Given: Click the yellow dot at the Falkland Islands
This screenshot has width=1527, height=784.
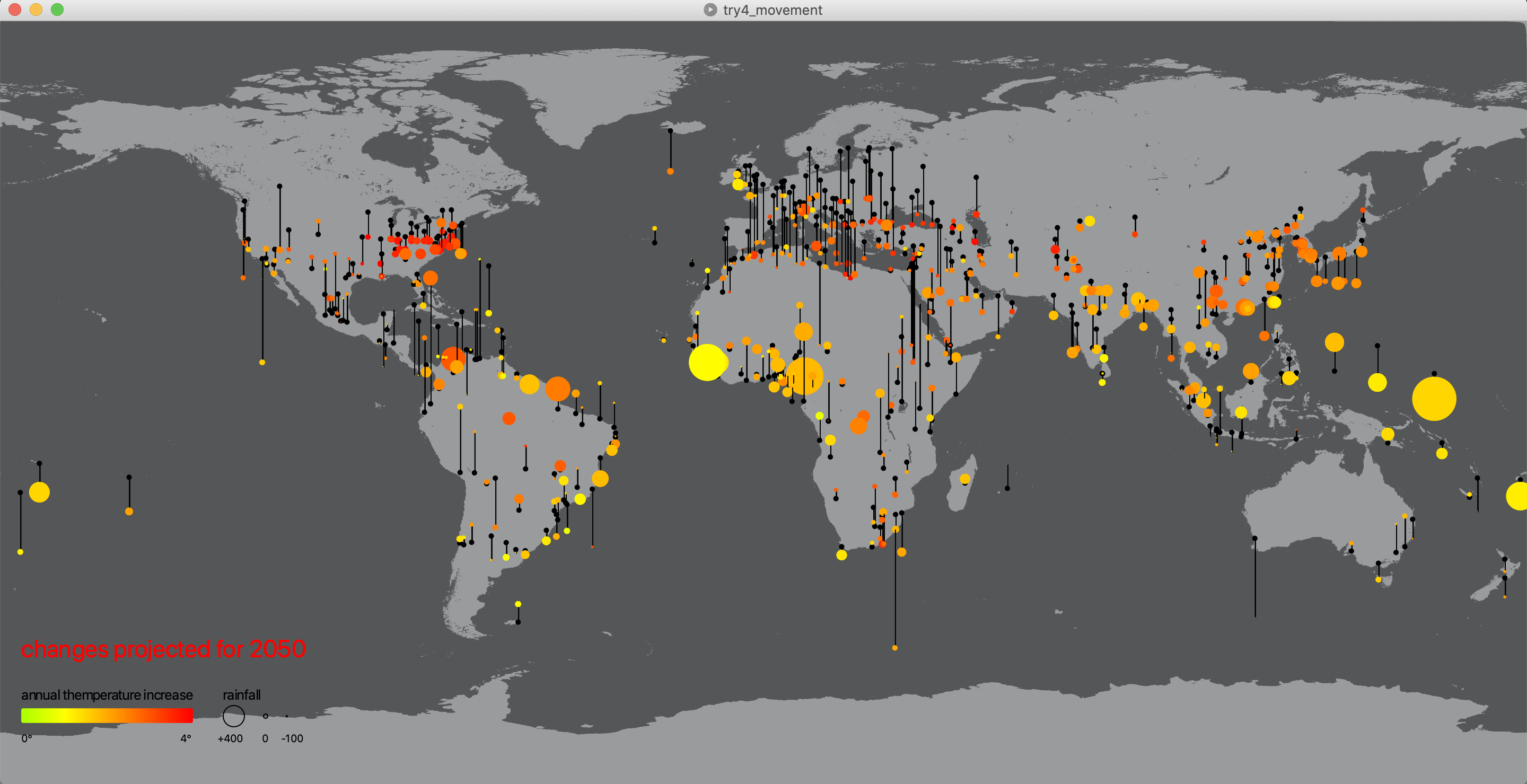Looking at the screenshot, I should tap(518, 604).
